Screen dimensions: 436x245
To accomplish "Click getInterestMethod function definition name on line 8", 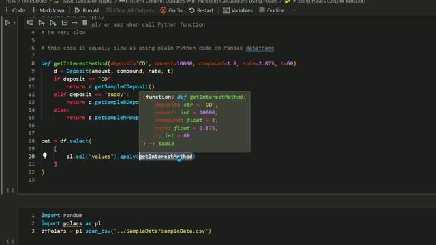I will [x=80, y=63].
